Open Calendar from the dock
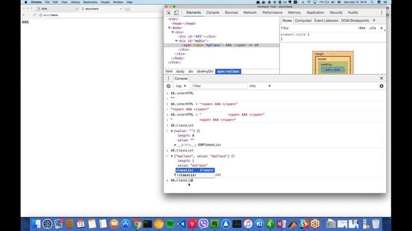The height and width of the screenshot is (231, 412). [x=81, y=224]
